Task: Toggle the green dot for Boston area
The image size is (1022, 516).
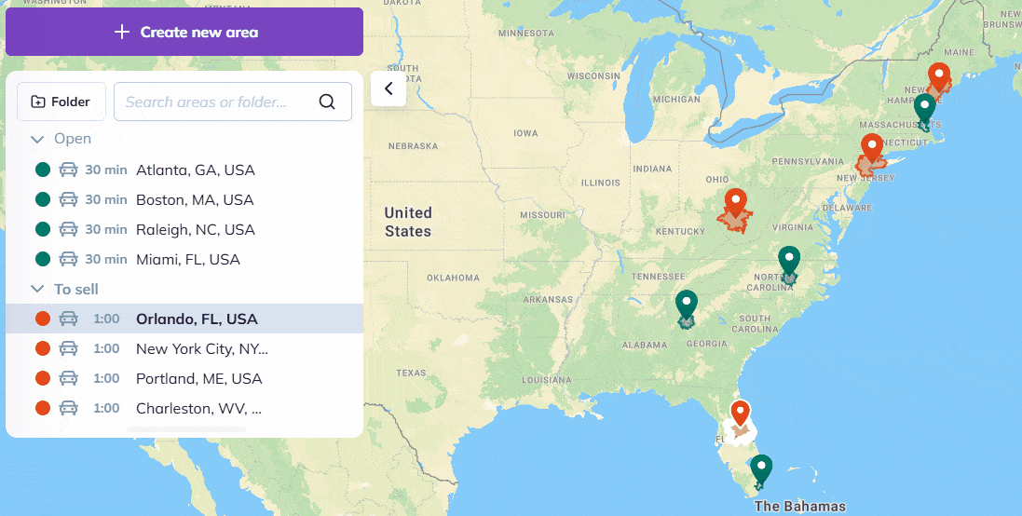Action: tap(42, 199)
